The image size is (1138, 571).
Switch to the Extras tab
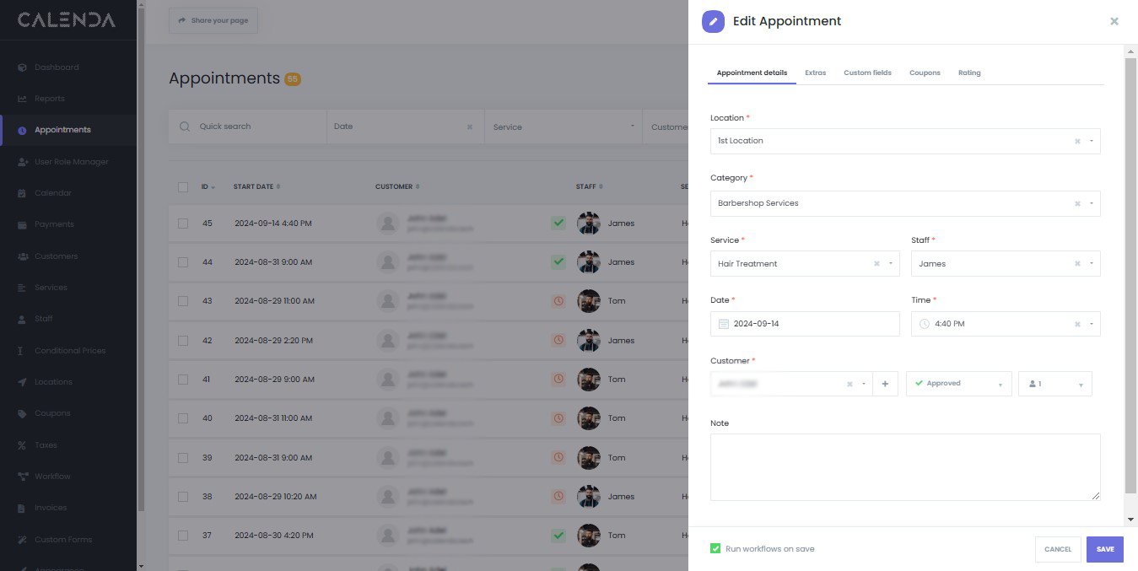pos(815,73)
